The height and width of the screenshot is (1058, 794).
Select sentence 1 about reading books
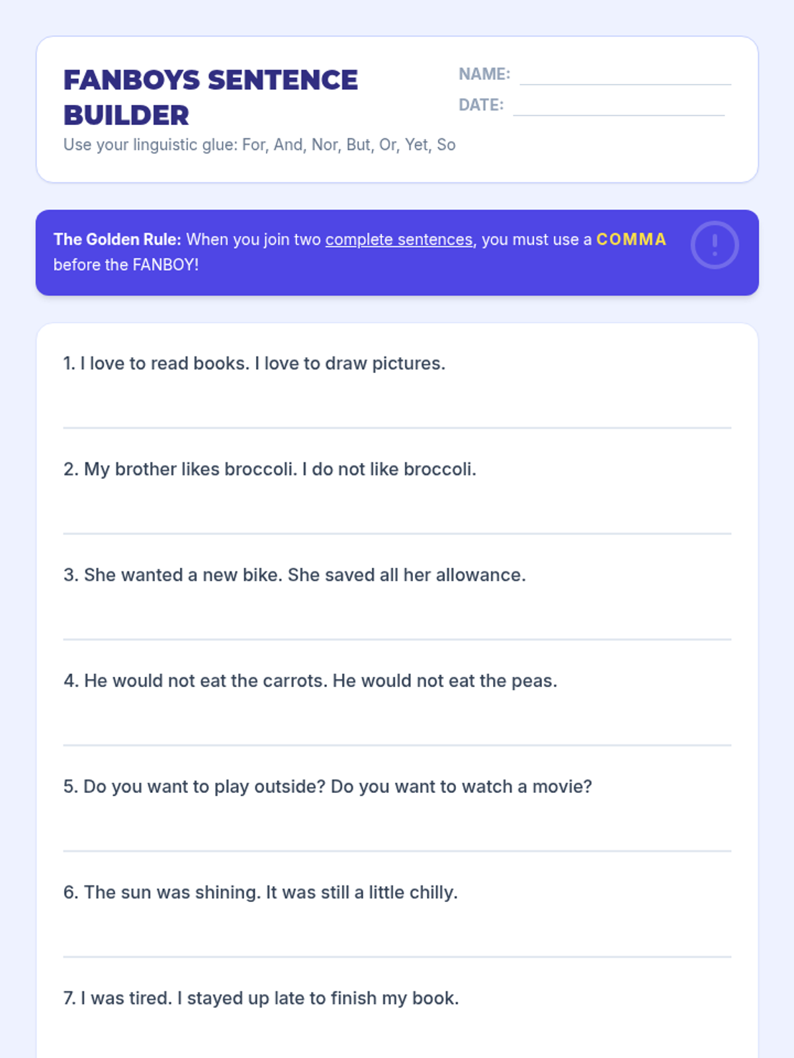255,364
